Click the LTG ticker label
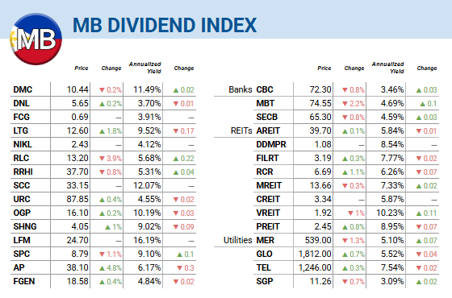 (x=21, y=130)
